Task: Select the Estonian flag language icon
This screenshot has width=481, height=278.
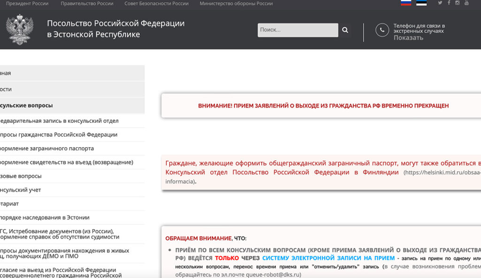Action: [421, 3]
